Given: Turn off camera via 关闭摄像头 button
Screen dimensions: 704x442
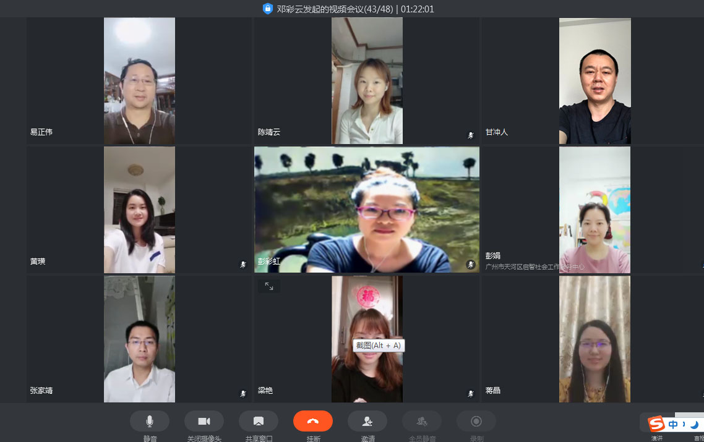Looking at the screenshot, I should (204, 421).
